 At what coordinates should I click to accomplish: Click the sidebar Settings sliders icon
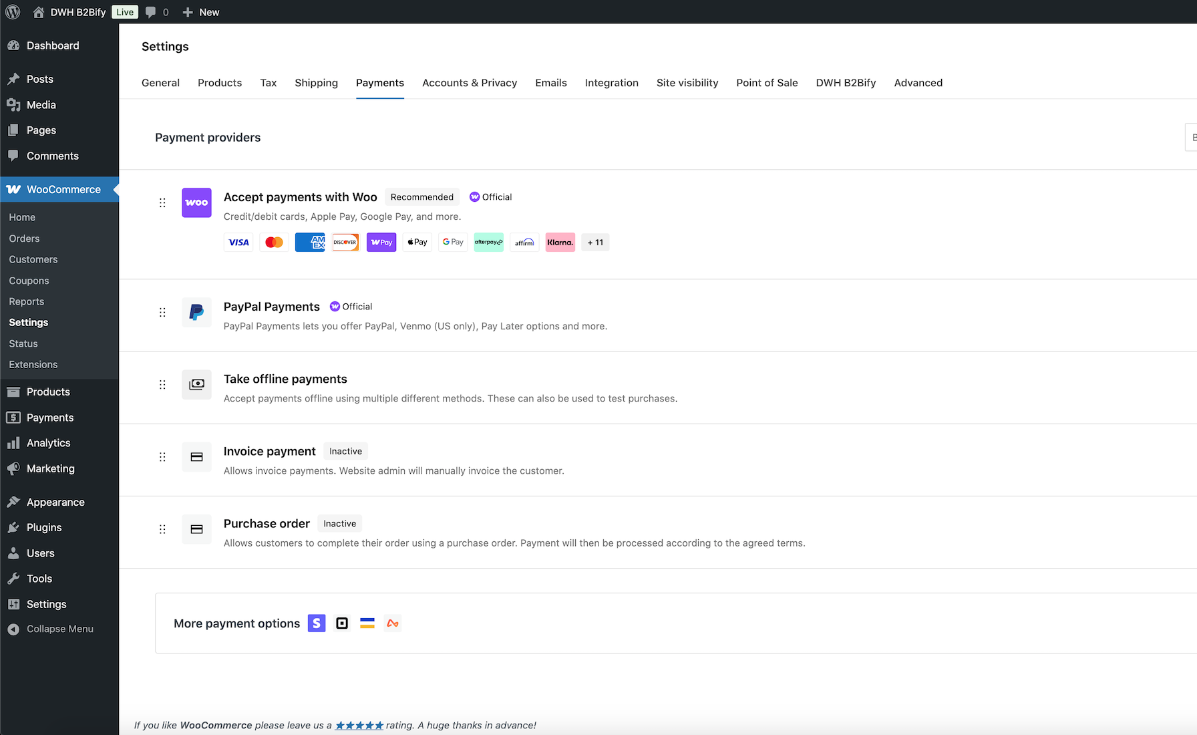(13, 604)
